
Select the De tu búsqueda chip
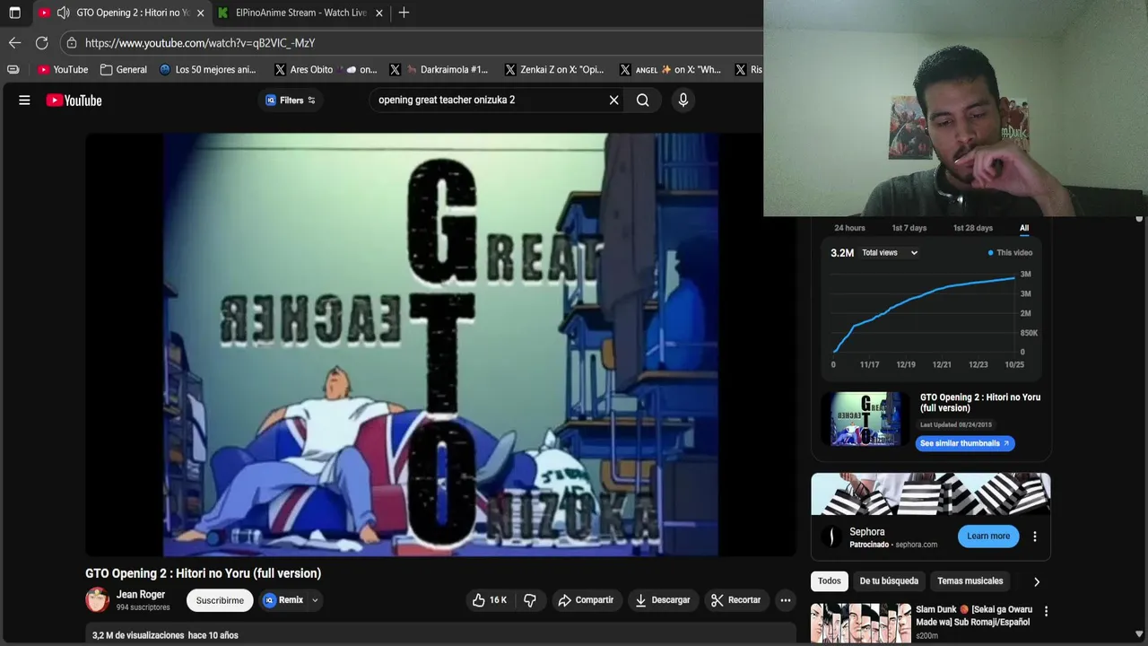(889, 581)
